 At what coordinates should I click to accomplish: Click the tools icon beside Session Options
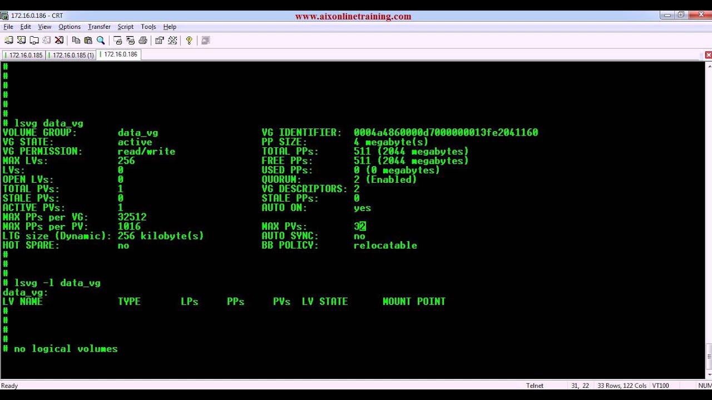click(172, 41)
